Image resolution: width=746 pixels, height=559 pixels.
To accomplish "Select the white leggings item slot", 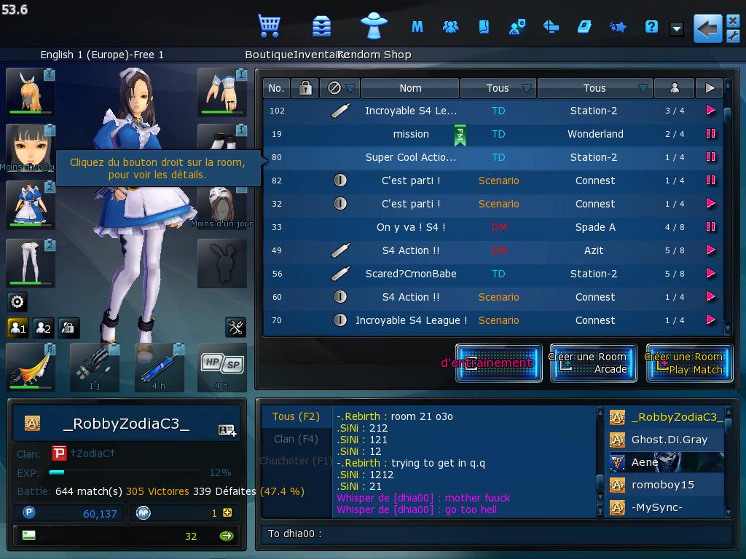I will pos(31,263).
